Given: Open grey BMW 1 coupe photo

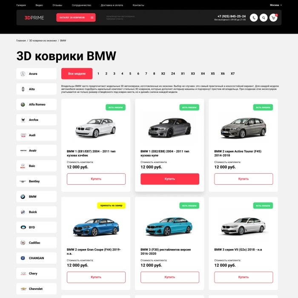Looking at the screenshot, I should (170, 127).
